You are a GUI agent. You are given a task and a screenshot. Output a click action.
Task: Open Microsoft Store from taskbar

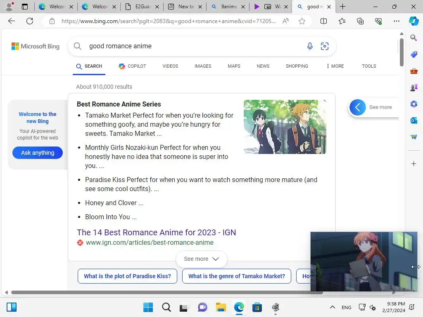[257, 307]
